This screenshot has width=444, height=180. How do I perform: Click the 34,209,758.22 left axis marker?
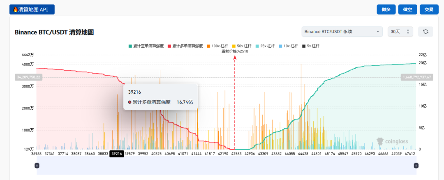tap(29, 77)
